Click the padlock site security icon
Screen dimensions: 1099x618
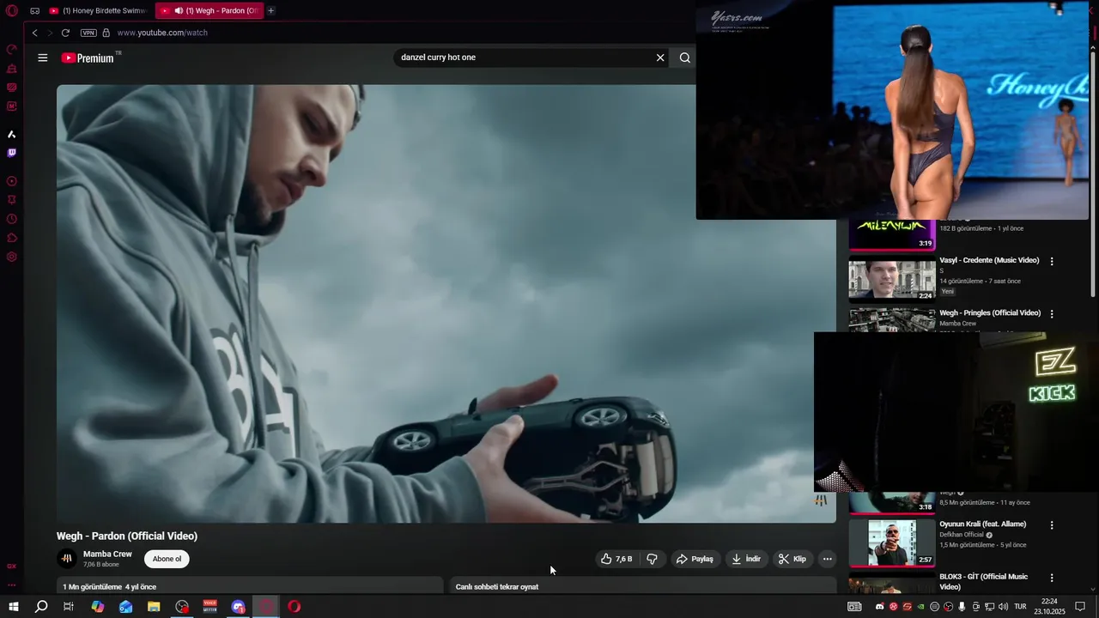coord(106,33)
